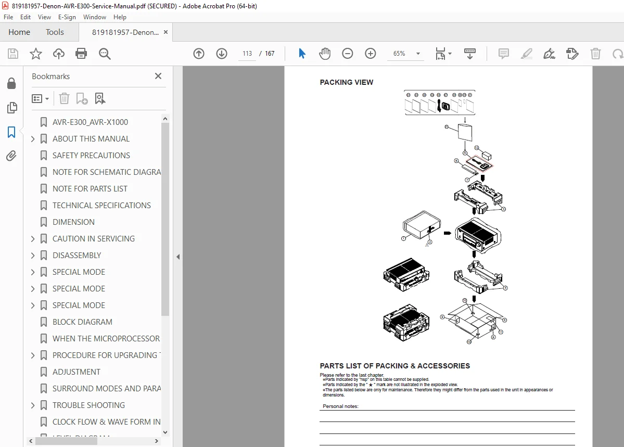
Task: Zoom out with minus button
Action: coord(348,53)
